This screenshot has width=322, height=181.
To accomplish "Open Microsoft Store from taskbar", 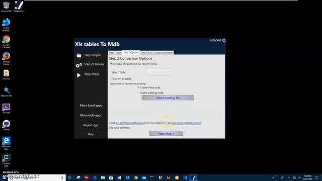I will click(x=111, y=177).
